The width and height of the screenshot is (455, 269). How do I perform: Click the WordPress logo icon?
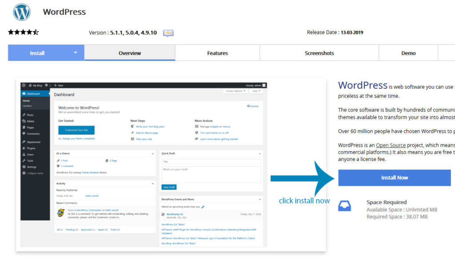(22, 12)
